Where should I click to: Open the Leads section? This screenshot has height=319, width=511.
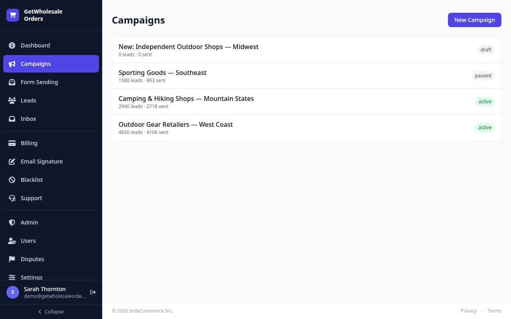[x=51, y=100]
